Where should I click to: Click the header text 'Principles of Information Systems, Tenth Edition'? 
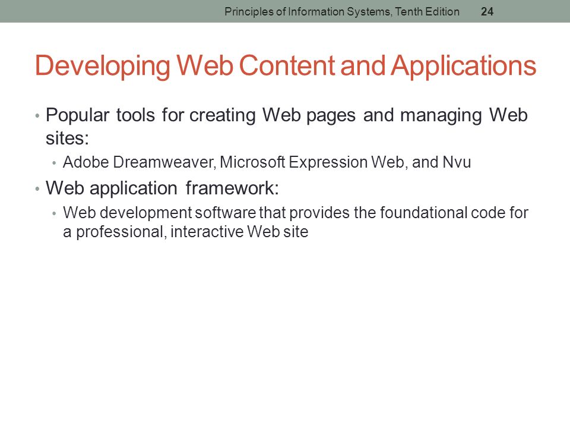pyautogui.click(x=342, y=12)
